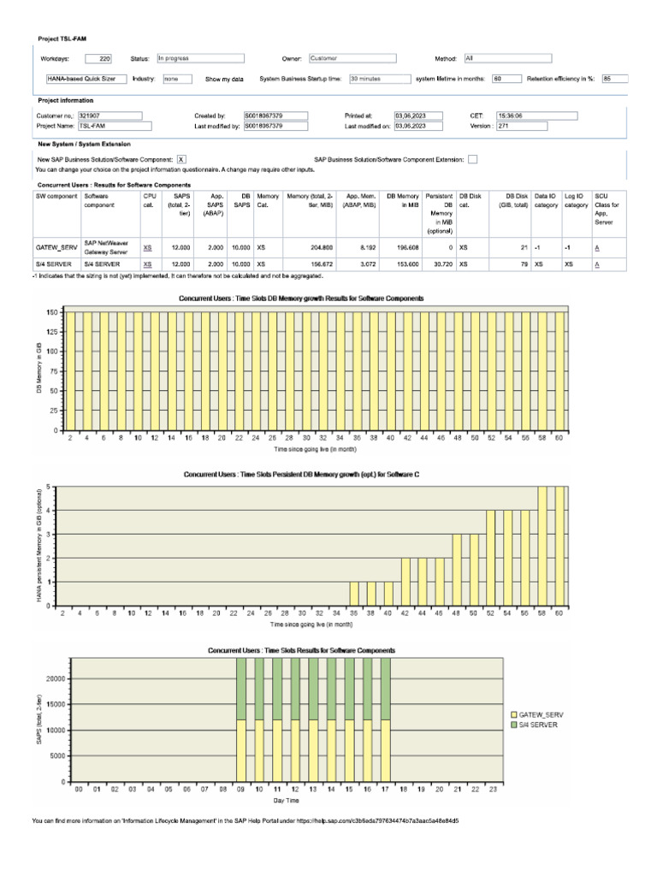This screenshot has height=876, width=657.
Task: Click the Memory Cat. column header
Action: pos(268,200)
